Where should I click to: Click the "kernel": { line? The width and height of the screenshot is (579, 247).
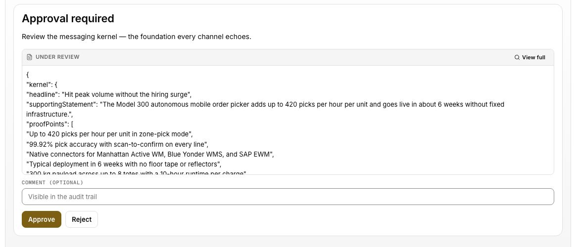pyautogui.click(x=42, y=84)
